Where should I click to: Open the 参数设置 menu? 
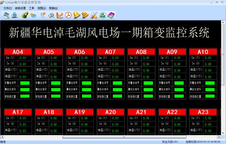[x=20, y=8]
